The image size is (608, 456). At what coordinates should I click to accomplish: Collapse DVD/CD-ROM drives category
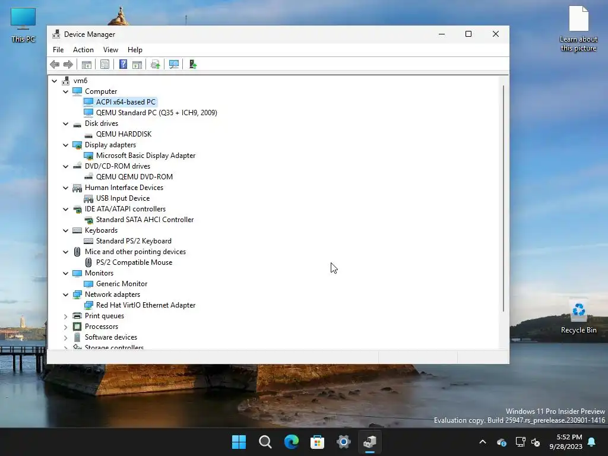(65, 166)
